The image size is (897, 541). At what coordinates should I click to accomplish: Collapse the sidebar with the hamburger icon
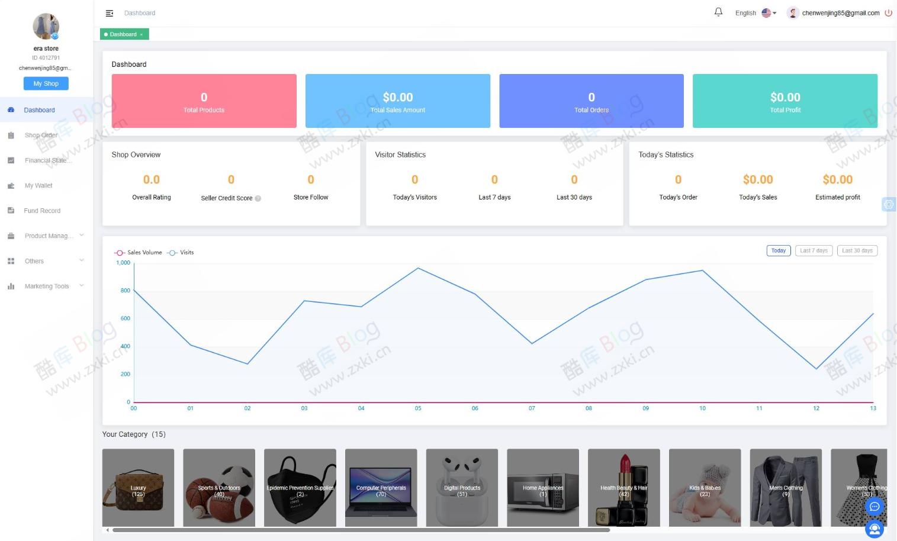coord(109,12)
